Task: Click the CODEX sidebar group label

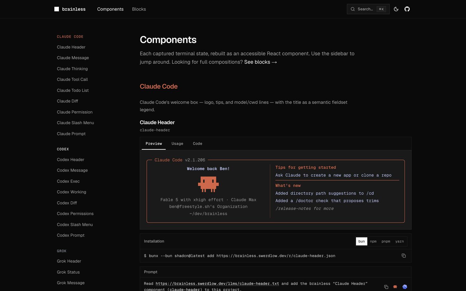Action: 63,149
